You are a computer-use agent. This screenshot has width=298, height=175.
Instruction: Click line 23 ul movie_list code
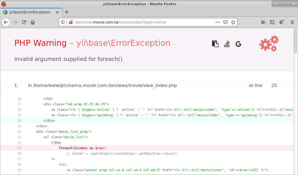click(x=65, y=137)
